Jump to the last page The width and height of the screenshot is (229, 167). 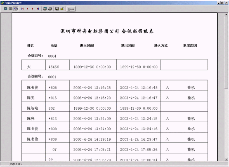point(38,9)
